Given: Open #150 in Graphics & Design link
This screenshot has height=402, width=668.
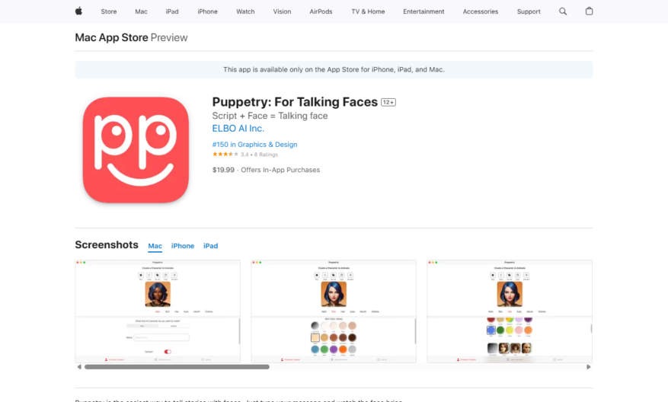Looking at the screenshot, I should click(x=254, y=145).
